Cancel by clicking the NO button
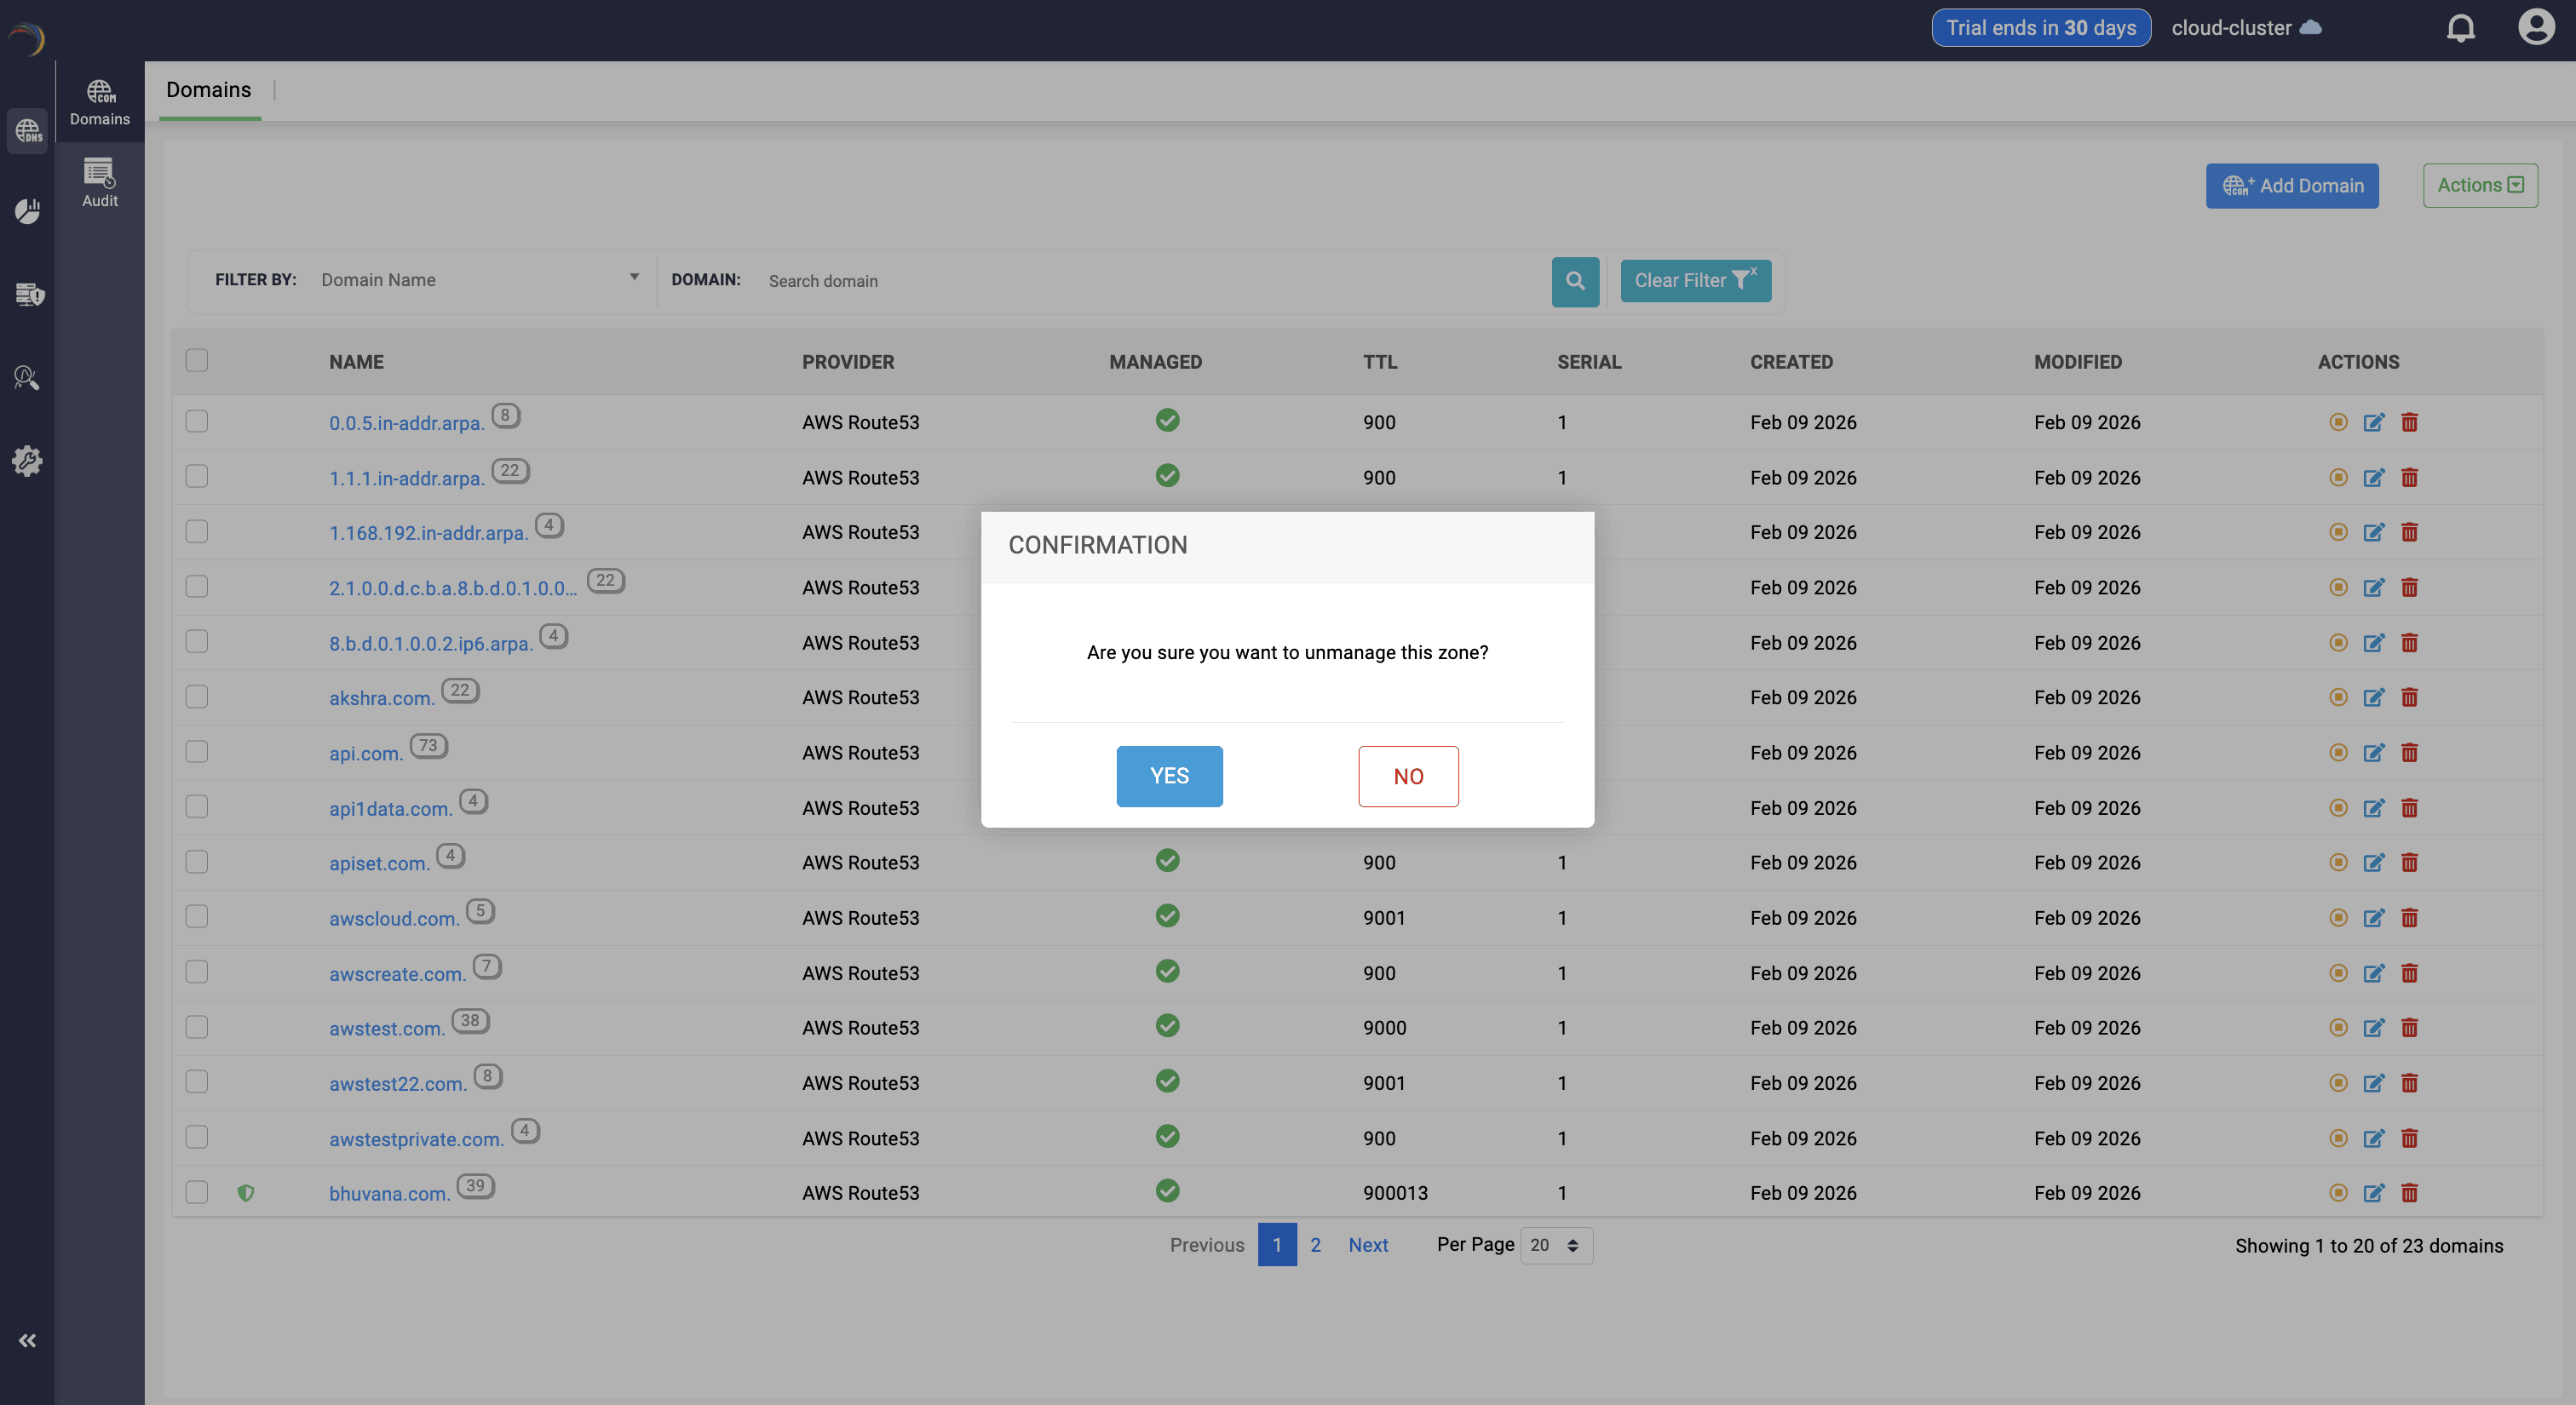 pos(1407,776)
